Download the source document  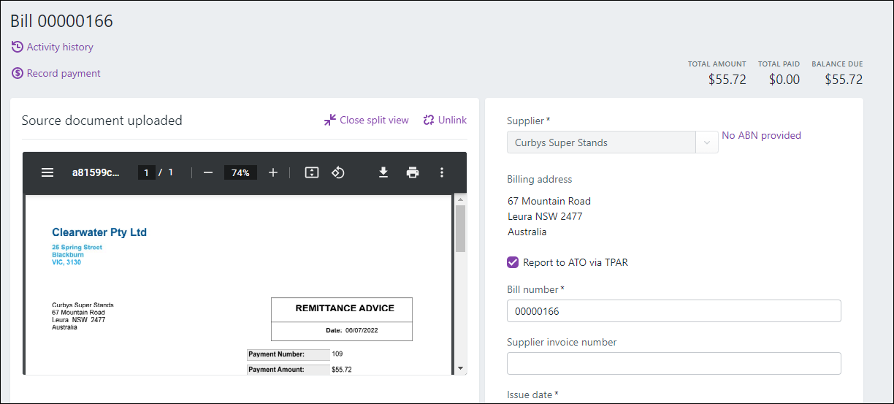click(x=383, y=172)
